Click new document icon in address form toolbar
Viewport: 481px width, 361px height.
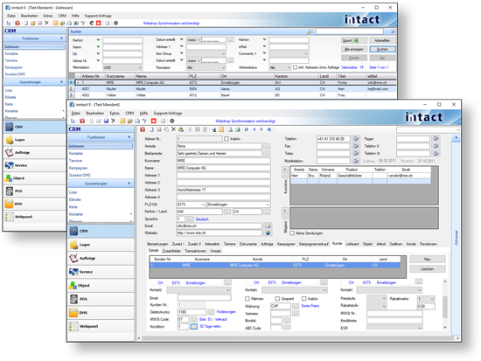click(151, 129)
